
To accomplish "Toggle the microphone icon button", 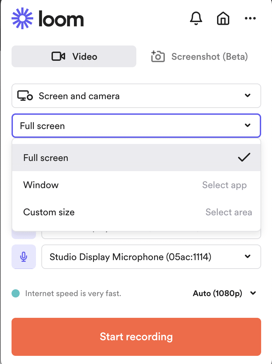I will pyautogui.click(x=24, y=257).
